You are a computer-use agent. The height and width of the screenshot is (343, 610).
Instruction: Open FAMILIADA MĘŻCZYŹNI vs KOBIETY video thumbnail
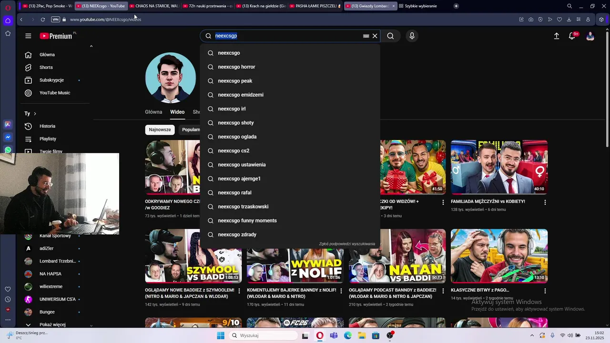click(x=499, y=167)
